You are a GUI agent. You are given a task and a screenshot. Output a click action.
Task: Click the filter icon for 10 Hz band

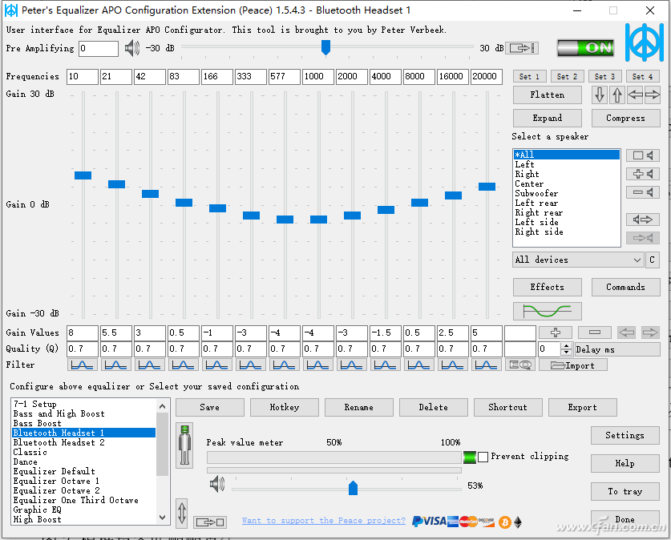point(82,365)
